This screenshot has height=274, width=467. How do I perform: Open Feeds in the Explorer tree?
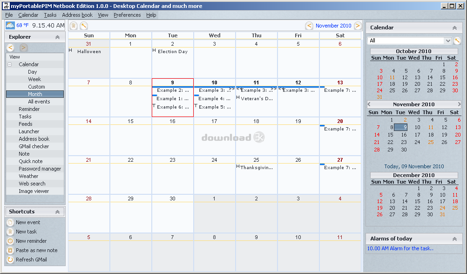click(26, 124)
